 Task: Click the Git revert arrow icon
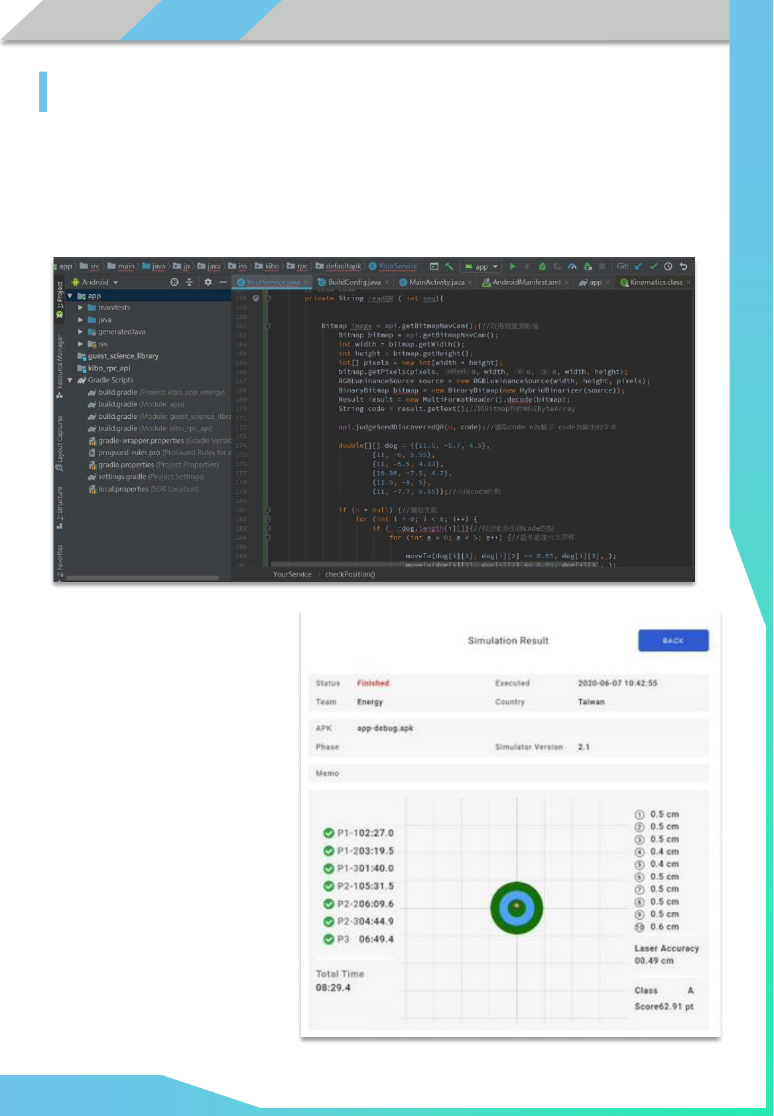pos(683,266)
